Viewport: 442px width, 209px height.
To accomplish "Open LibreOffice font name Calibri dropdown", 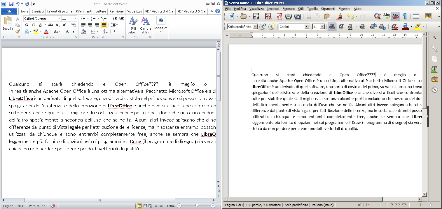I will (x=307, y=27).
